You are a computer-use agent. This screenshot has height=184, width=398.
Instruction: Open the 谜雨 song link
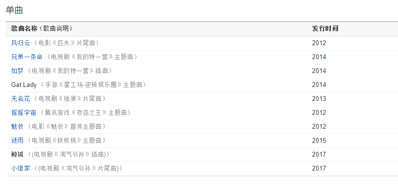[x=17, y=141]
